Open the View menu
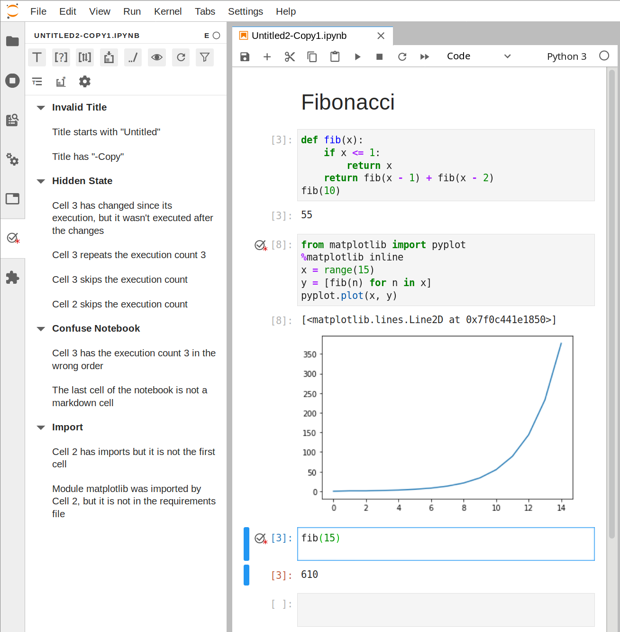 click(100, 11)
